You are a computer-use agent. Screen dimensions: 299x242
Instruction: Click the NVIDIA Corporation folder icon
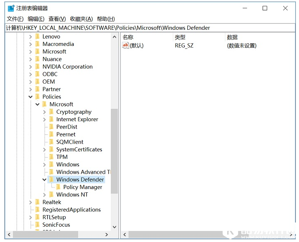coord(38,67)
